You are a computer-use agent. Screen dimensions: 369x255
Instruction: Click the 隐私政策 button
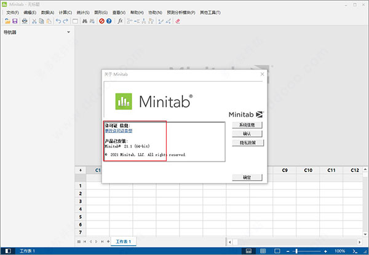tap(248, 142)
